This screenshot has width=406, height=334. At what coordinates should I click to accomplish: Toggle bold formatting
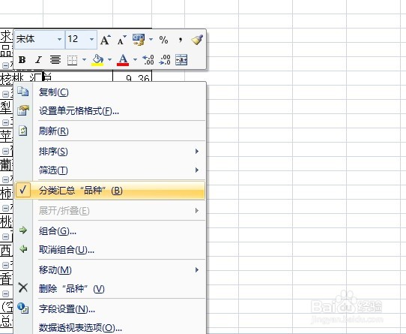[x=22, y=60]
